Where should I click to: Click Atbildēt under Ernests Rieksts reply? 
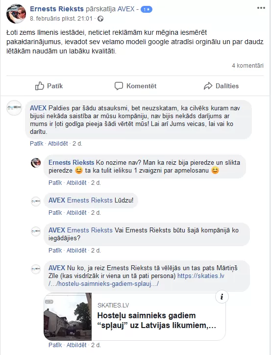(76, 182)
